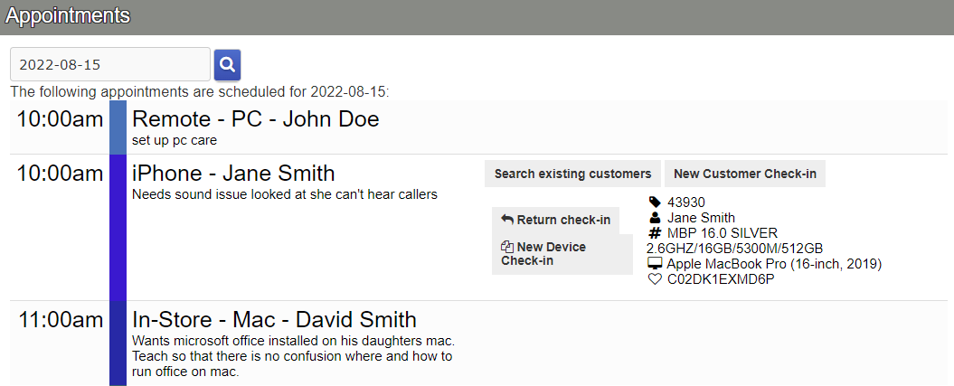Click the "set up pc care" note
The image size is (954, 386).
[175, 140]
